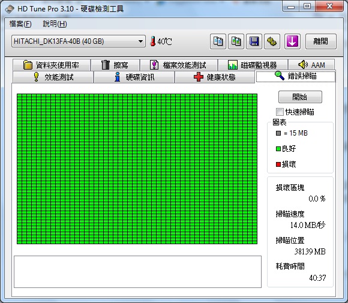Click the HD Tune title bar icon
This screenshot has height=303, width=348.
point(10,9)
